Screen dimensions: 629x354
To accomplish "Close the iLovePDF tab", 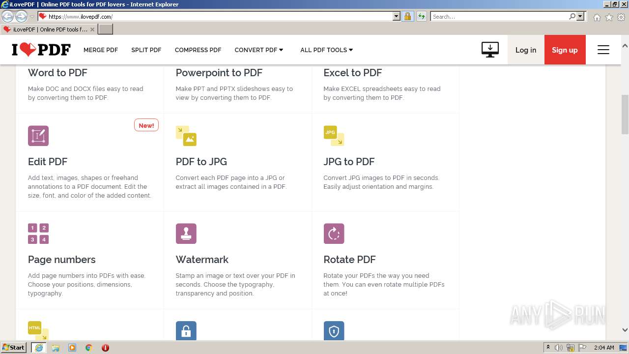I will (92, 29).
